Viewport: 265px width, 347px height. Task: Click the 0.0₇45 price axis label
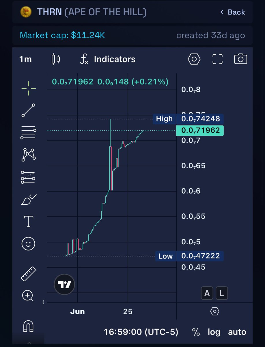(193, 267)
